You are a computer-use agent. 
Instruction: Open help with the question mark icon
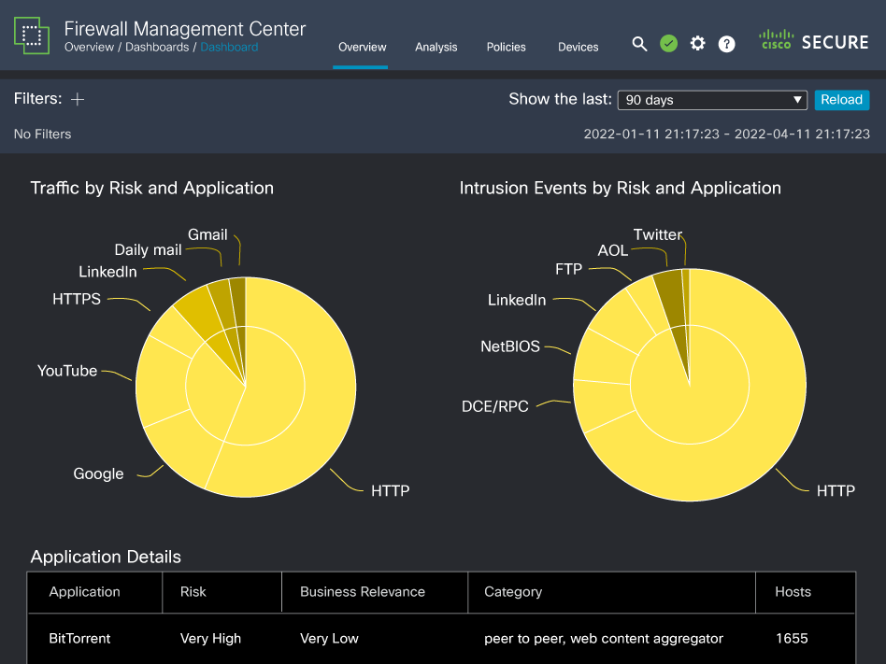(x=726, y=43)
